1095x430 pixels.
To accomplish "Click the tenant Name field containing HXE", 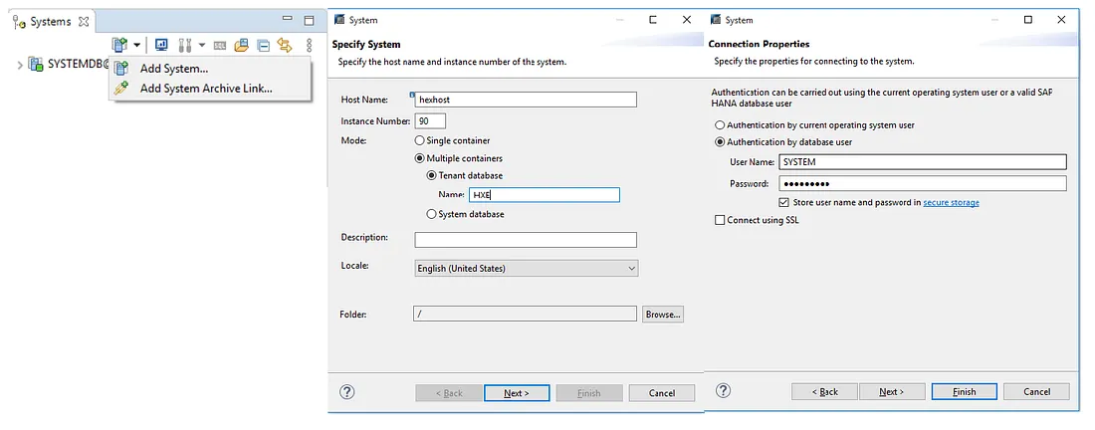I will click(544, 195).
